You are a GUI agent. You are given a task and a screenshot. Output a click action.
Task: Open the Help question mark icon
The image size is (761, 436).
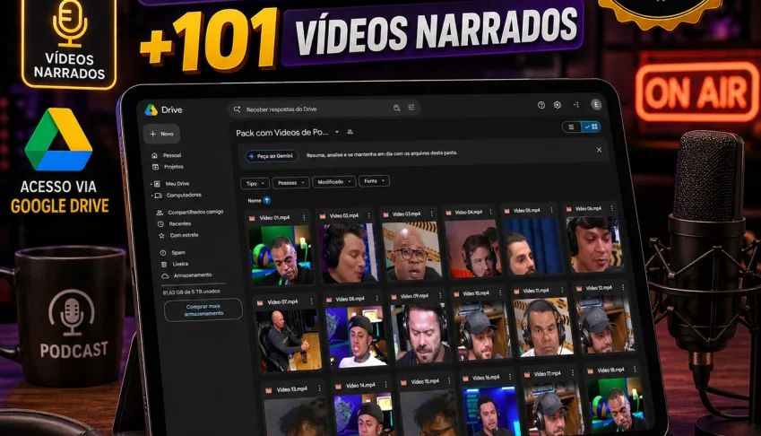541,105
